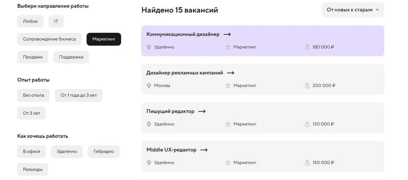Image resolution: width=408 pixels, height=180 pixels.
Task: Click arrow icon beside Middle UX-редактор
Action: point(204,150)
